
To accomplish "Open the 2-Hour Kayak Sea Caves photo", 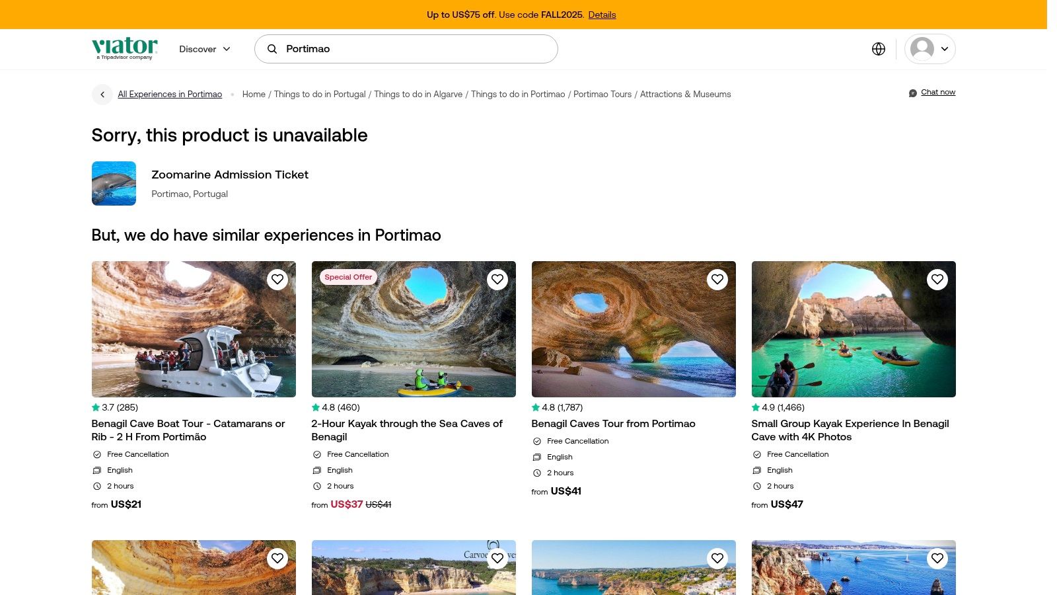I will [x=414, y=329].
